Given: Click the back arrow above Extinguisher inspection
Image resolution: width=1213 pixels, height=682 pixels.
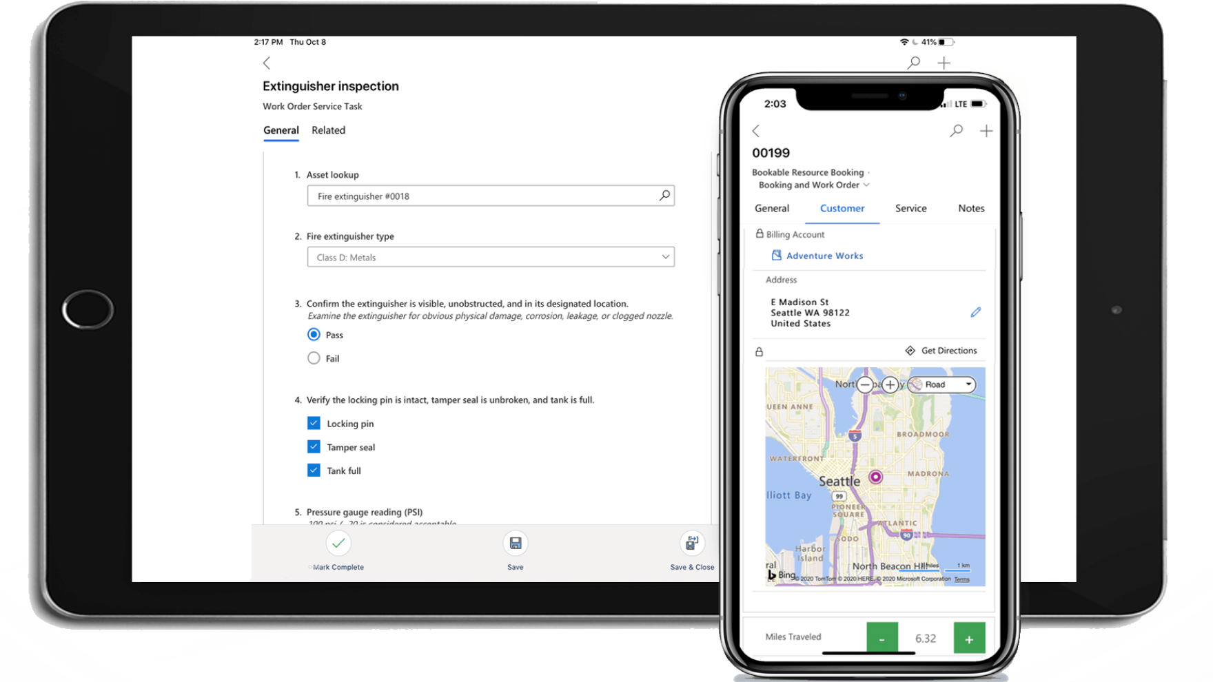Looking at the screenshot, I should click(267, 63).
